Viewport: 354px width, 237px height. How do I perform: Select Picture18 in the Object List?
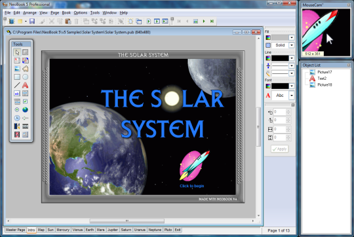coord(324,85)
